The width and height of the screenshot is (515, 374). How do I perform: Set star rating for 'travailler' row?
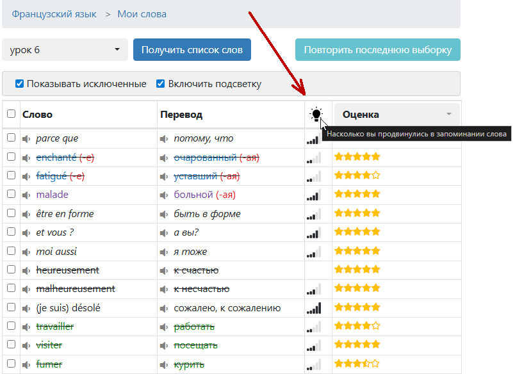tap(357, 326)
